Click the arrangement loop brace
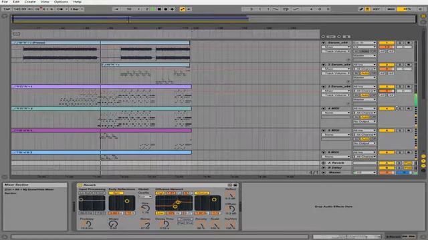This screenshot has height=240, width=428. (17, 34)
